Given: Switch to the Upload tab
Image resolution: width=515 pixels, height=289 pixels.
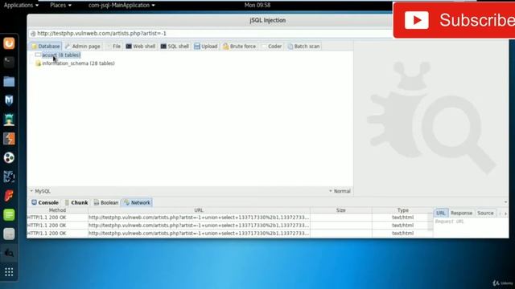Looking at the screenshot, I should click(x=206, y=47).
